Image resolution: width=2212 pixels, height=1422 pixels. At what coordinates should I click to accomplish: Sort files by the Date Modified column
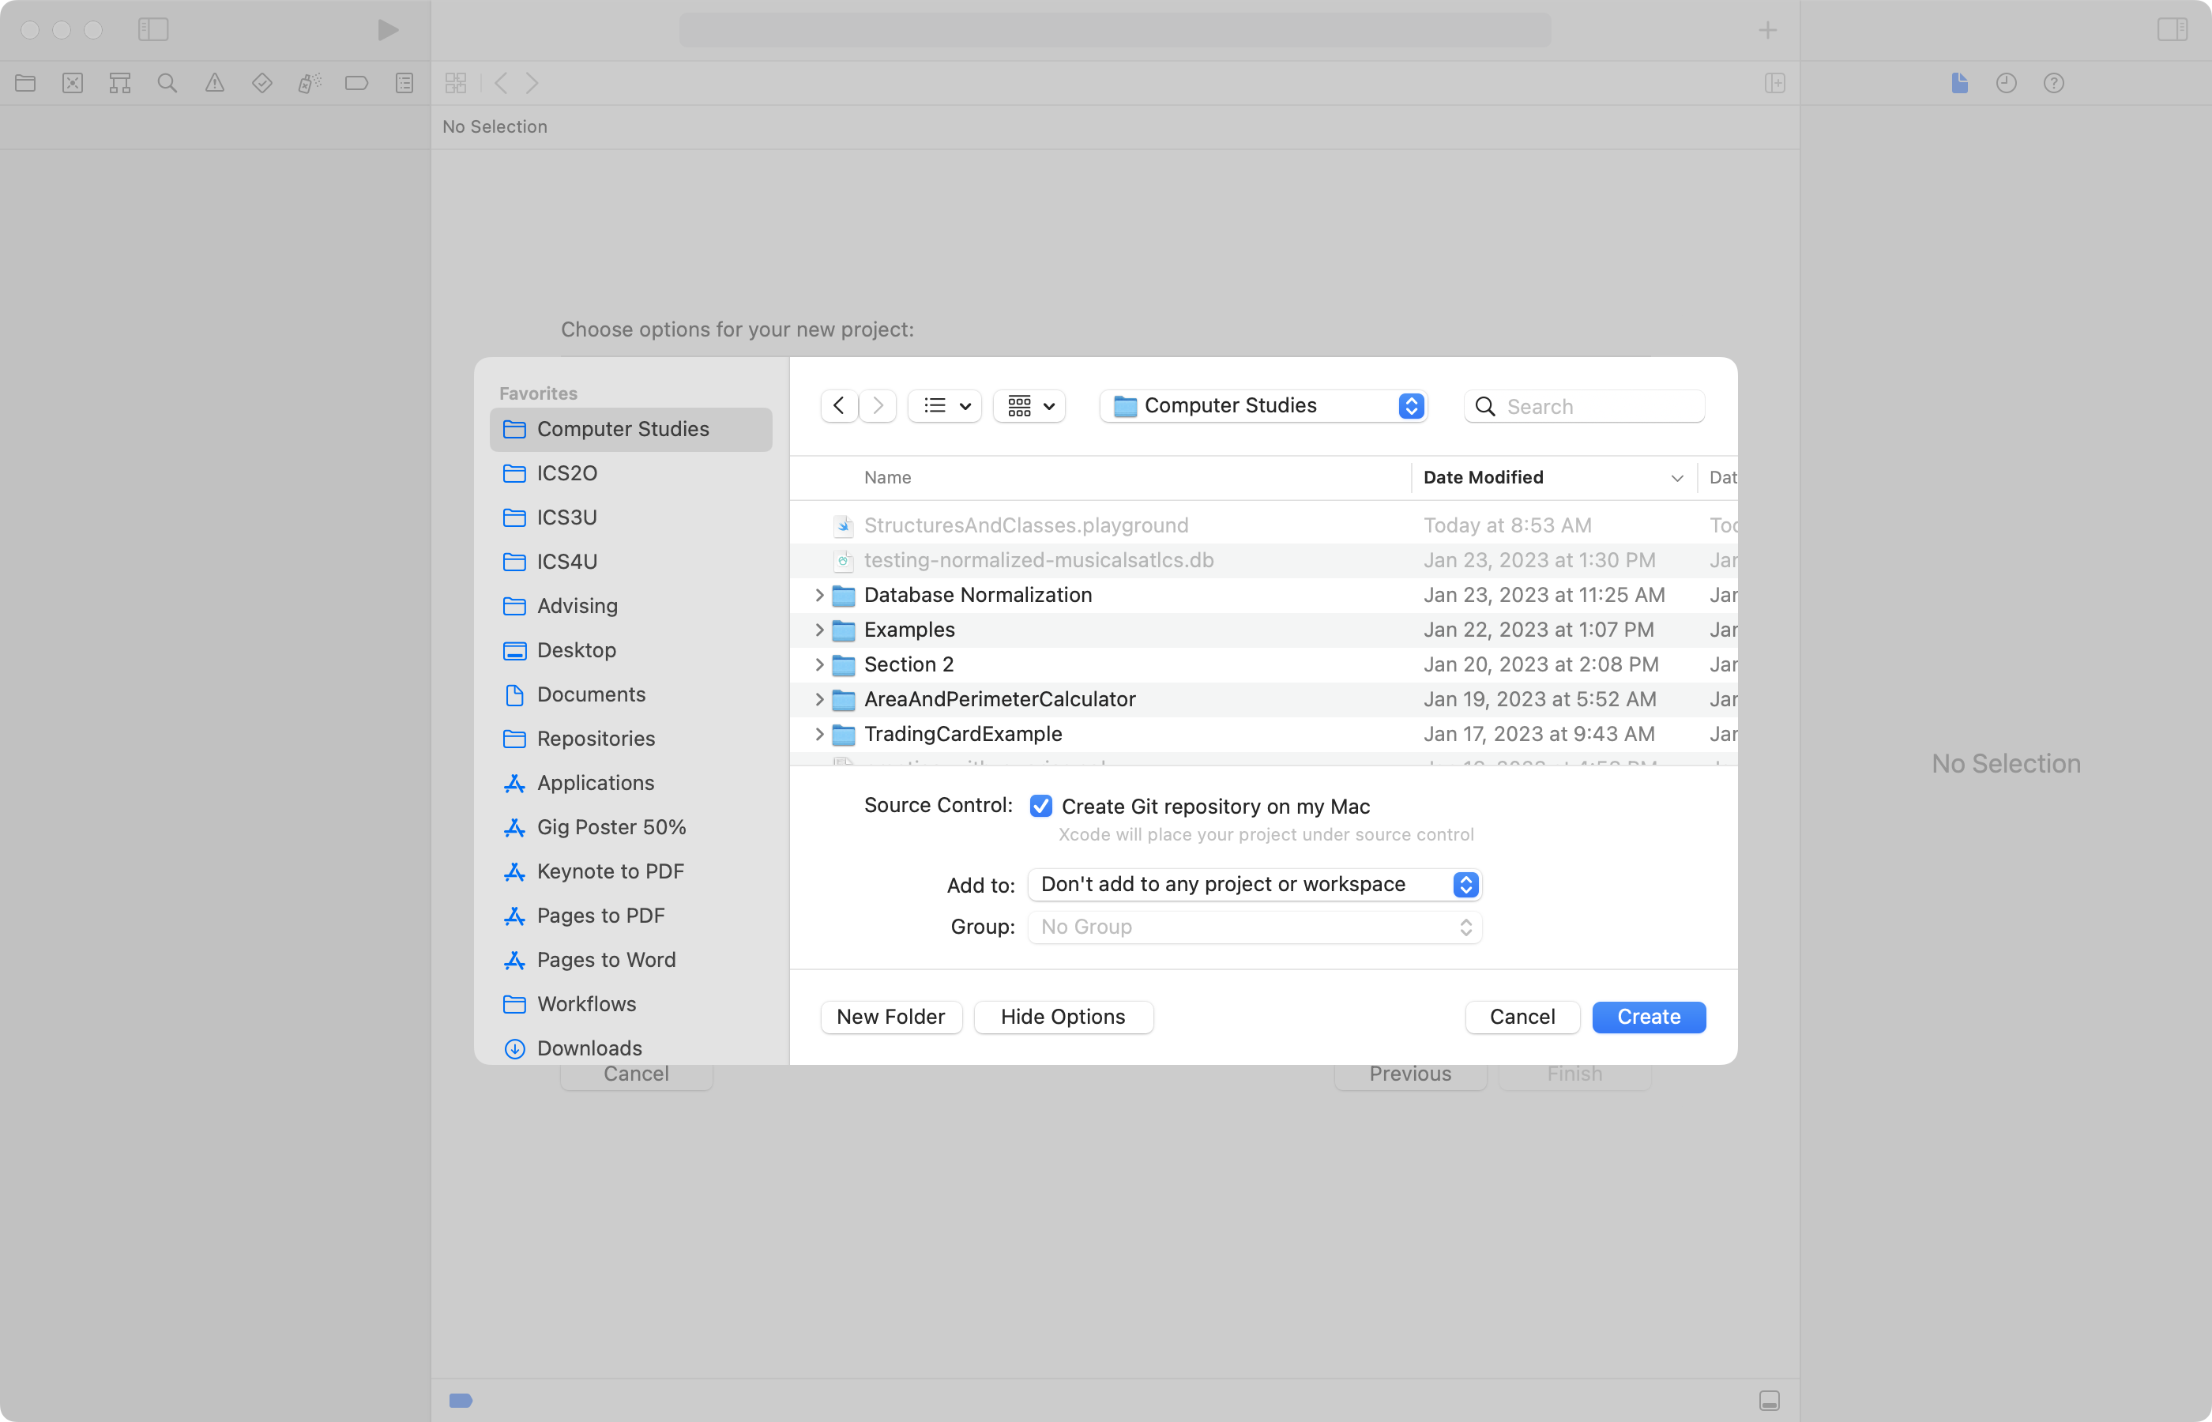click(x=1483, y=477)
